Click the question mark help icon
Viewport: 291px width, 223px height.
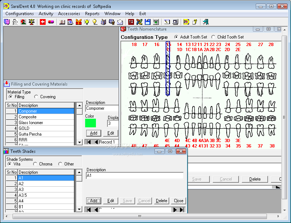(195, 22)
